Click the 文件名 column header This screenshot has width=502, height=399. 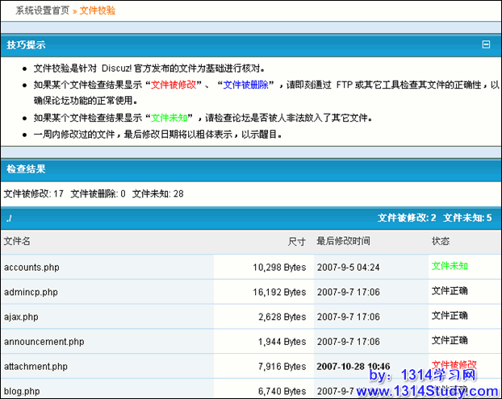tap(17, 241)
